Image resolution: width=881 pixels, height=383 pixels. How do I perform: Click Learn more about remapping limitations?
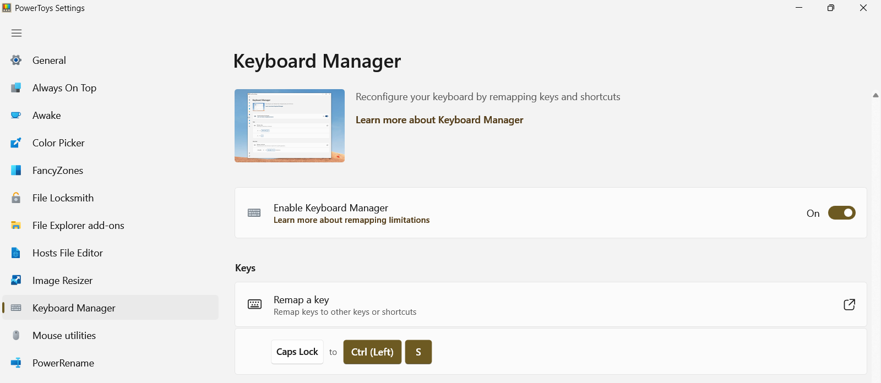[351, 220]
